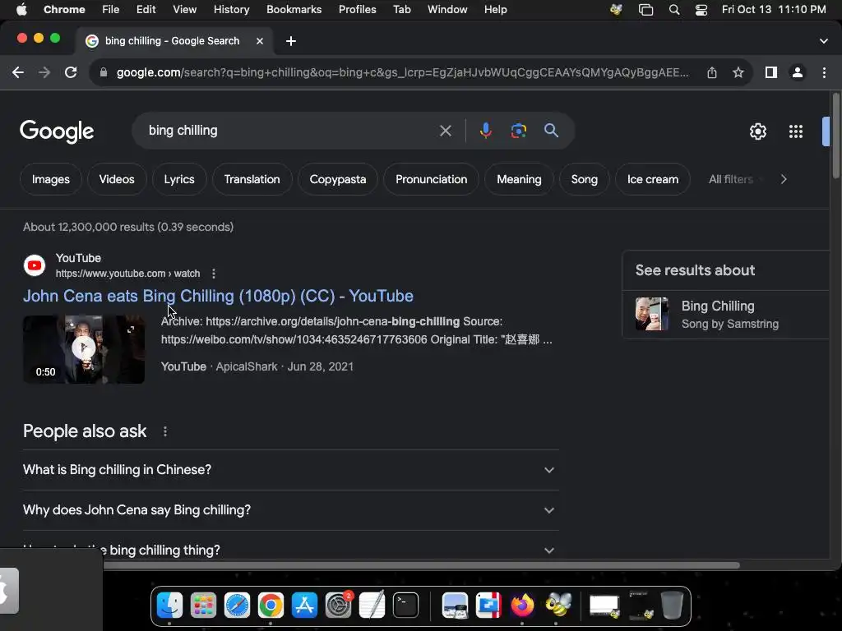Open Bing Chilling song by Samstring

pyautogui.click(x=726, y=315)
